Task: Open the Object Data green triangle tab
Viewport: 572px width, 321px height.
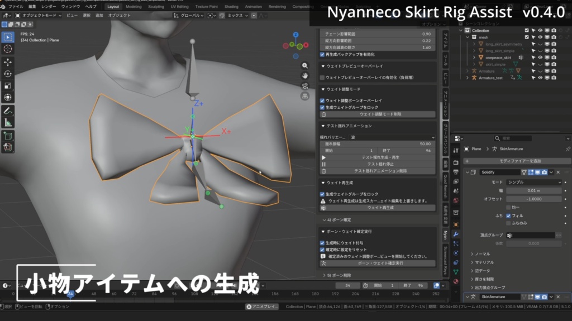Action: pos(456,272)
